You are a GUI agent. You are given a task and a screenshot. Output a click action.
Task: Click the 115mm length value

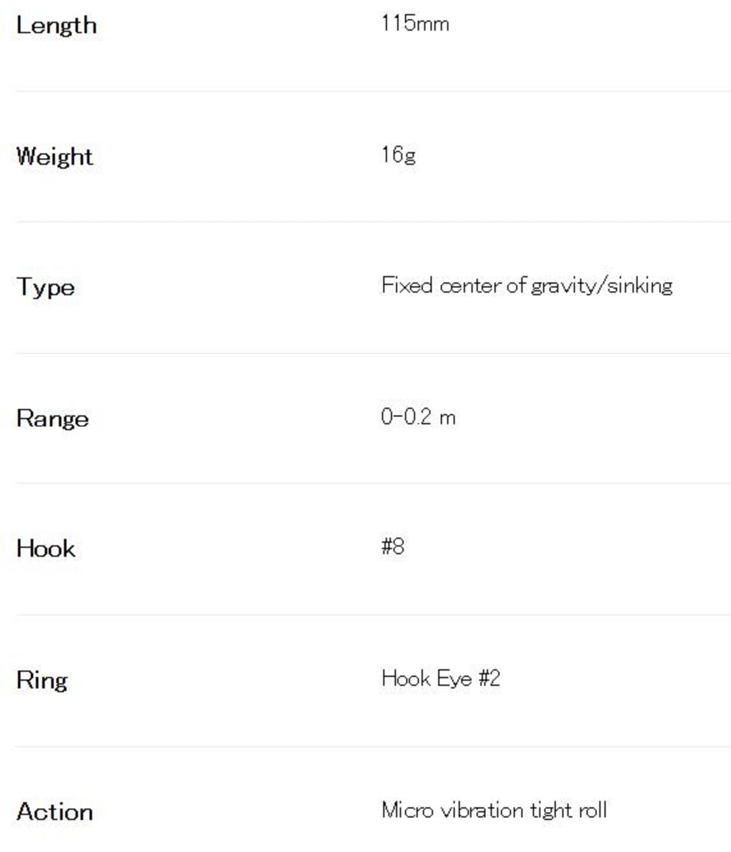415,23
